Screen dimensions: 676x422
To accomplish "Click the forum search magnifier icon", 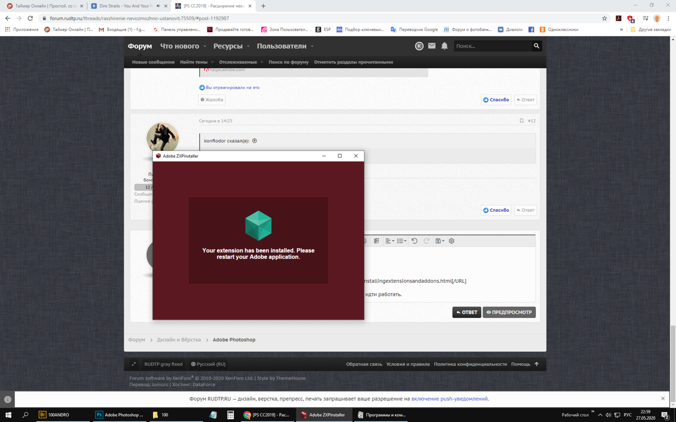I will pyautogui.click(x=536, y=46).
